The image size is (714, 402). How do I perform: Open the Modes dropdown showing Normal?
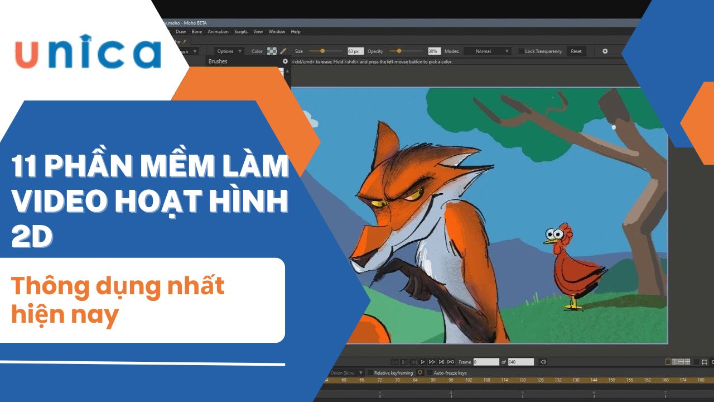pyautogui.click(x=487, y=51)
